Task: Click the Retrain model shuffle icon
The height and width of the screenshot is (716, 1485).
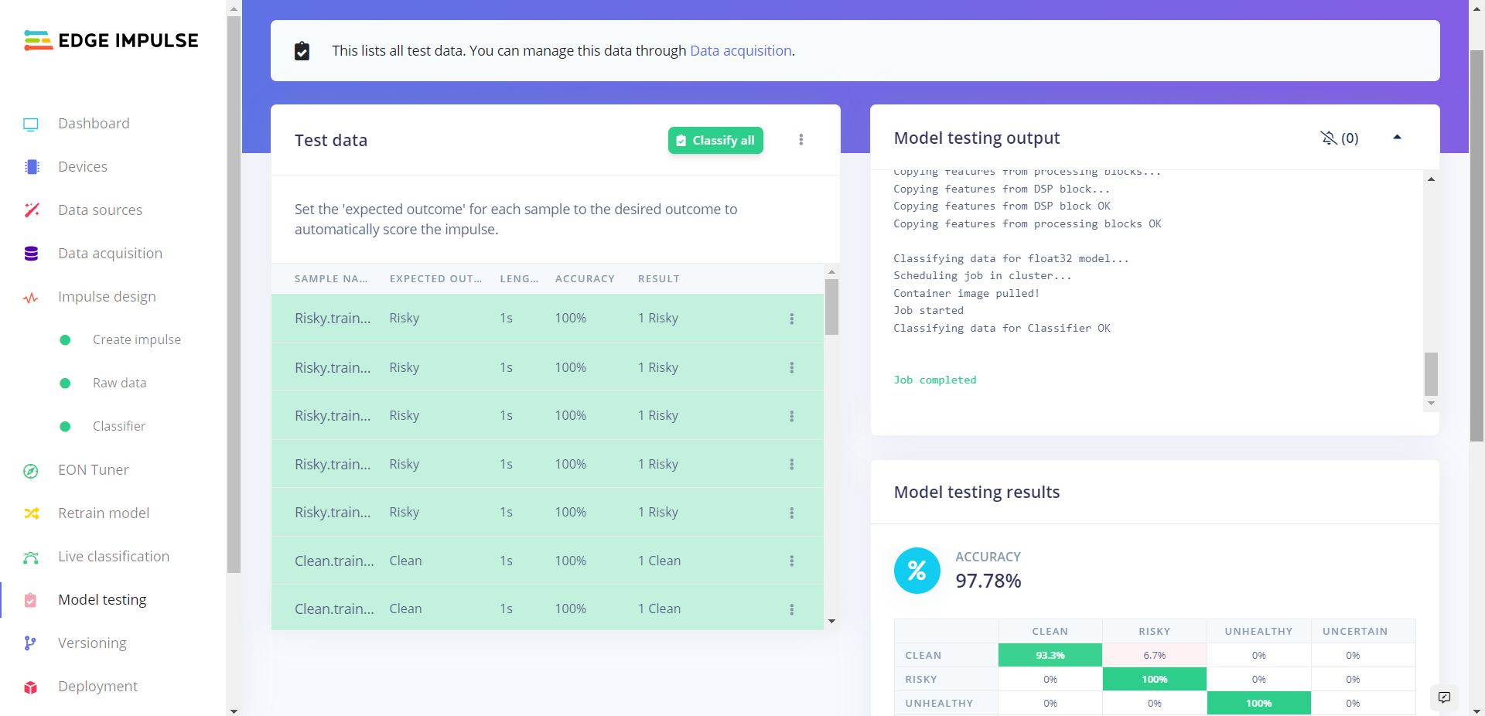Action: click(x=31, y=513)
